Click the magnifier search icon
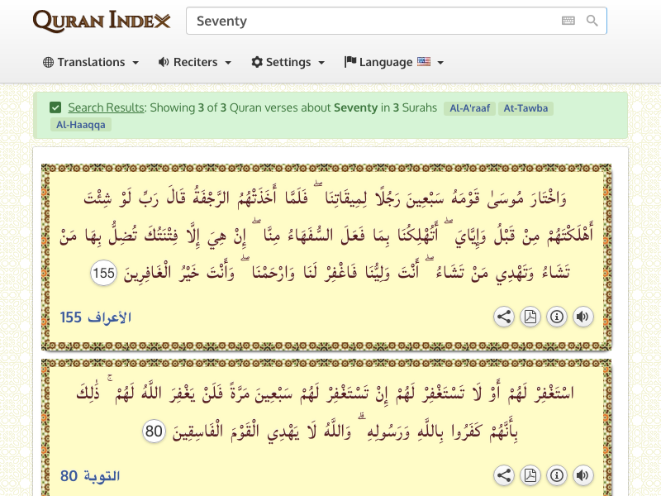Image resolution: width=661 pixels, height=496 pixels. pyautogui.click(x=592, y=21)
